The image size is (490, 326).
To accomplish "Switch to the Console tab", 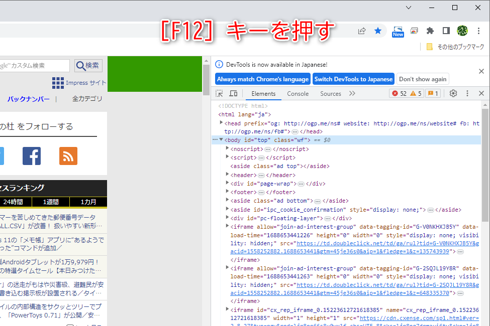I will [298, 93].
